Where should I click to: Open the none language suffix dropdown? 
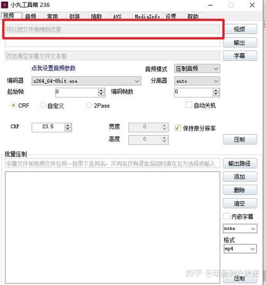point(240,228)
